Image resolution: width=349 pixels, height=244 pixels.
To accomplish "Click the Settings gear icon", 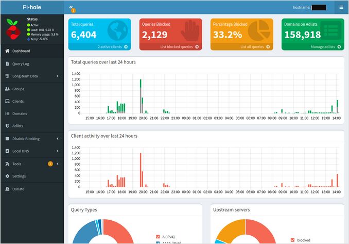I will tap(7, 176).
